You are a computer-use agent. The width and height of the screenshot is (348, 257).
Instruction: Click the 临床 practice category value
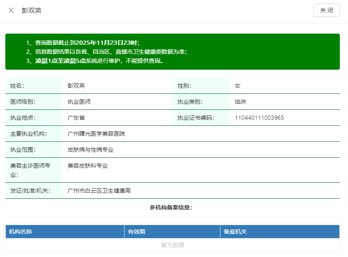241,102
